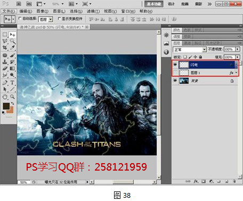Select the Spot Healing Brush tool
Screen dimensions: 243x201
pyautogui.click(x=5, y=55)
